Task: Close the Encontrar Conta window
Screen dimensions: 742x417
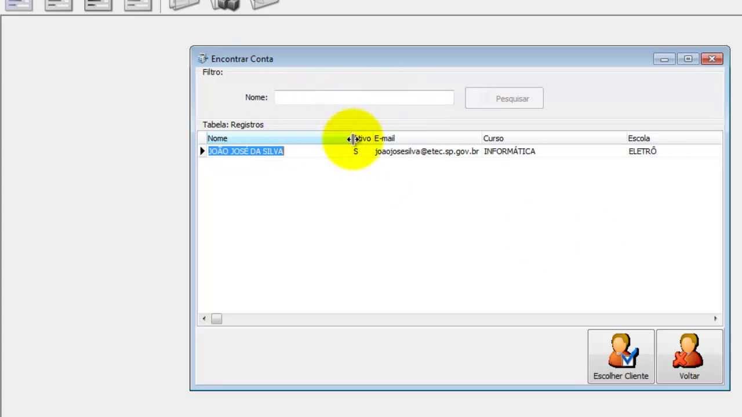Action: pos(712,58)
